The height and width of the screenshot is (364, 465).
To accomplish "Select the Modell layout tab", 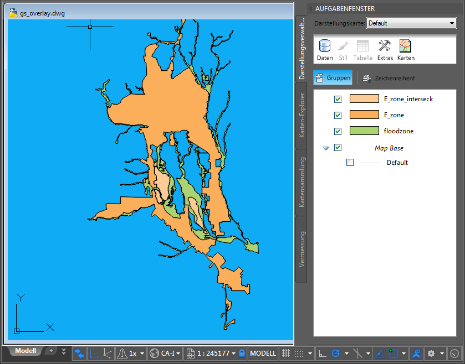I will 25,351.
